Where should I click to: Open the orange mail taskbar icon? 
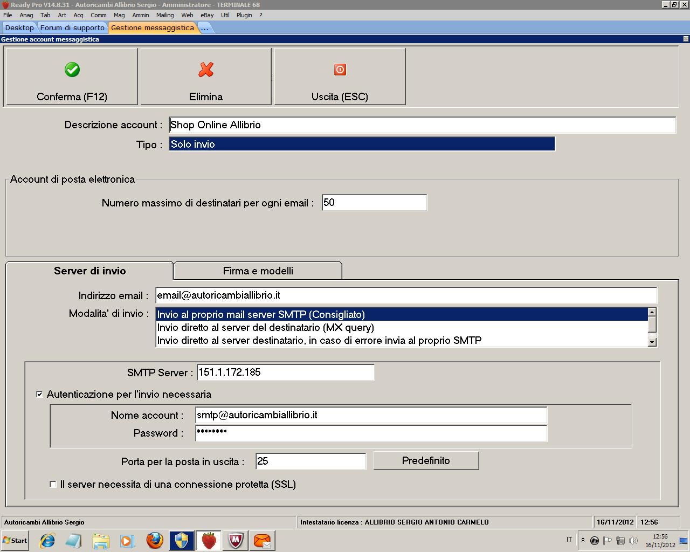coord(263,540)
